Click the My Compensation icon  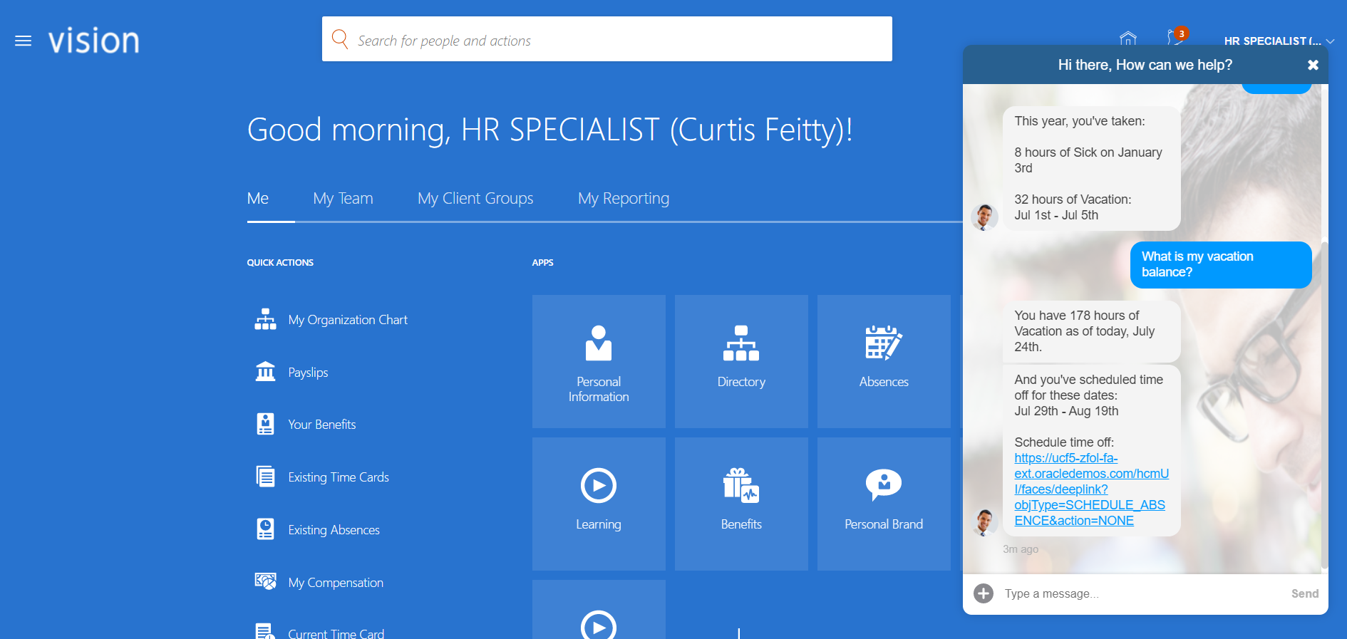click(x=265, y=582)
